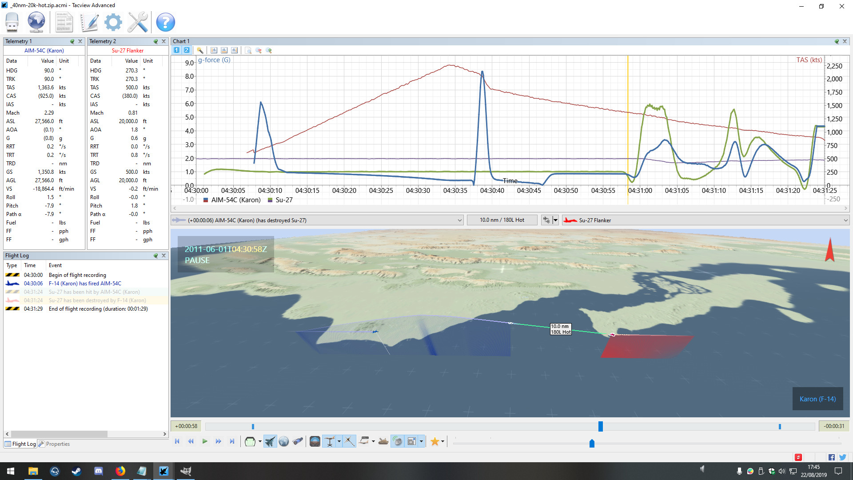The height and width of the screenshot is (480, 853).
Task: Open the star bookmarks dropdown arrow
Action: click(442, 441)
